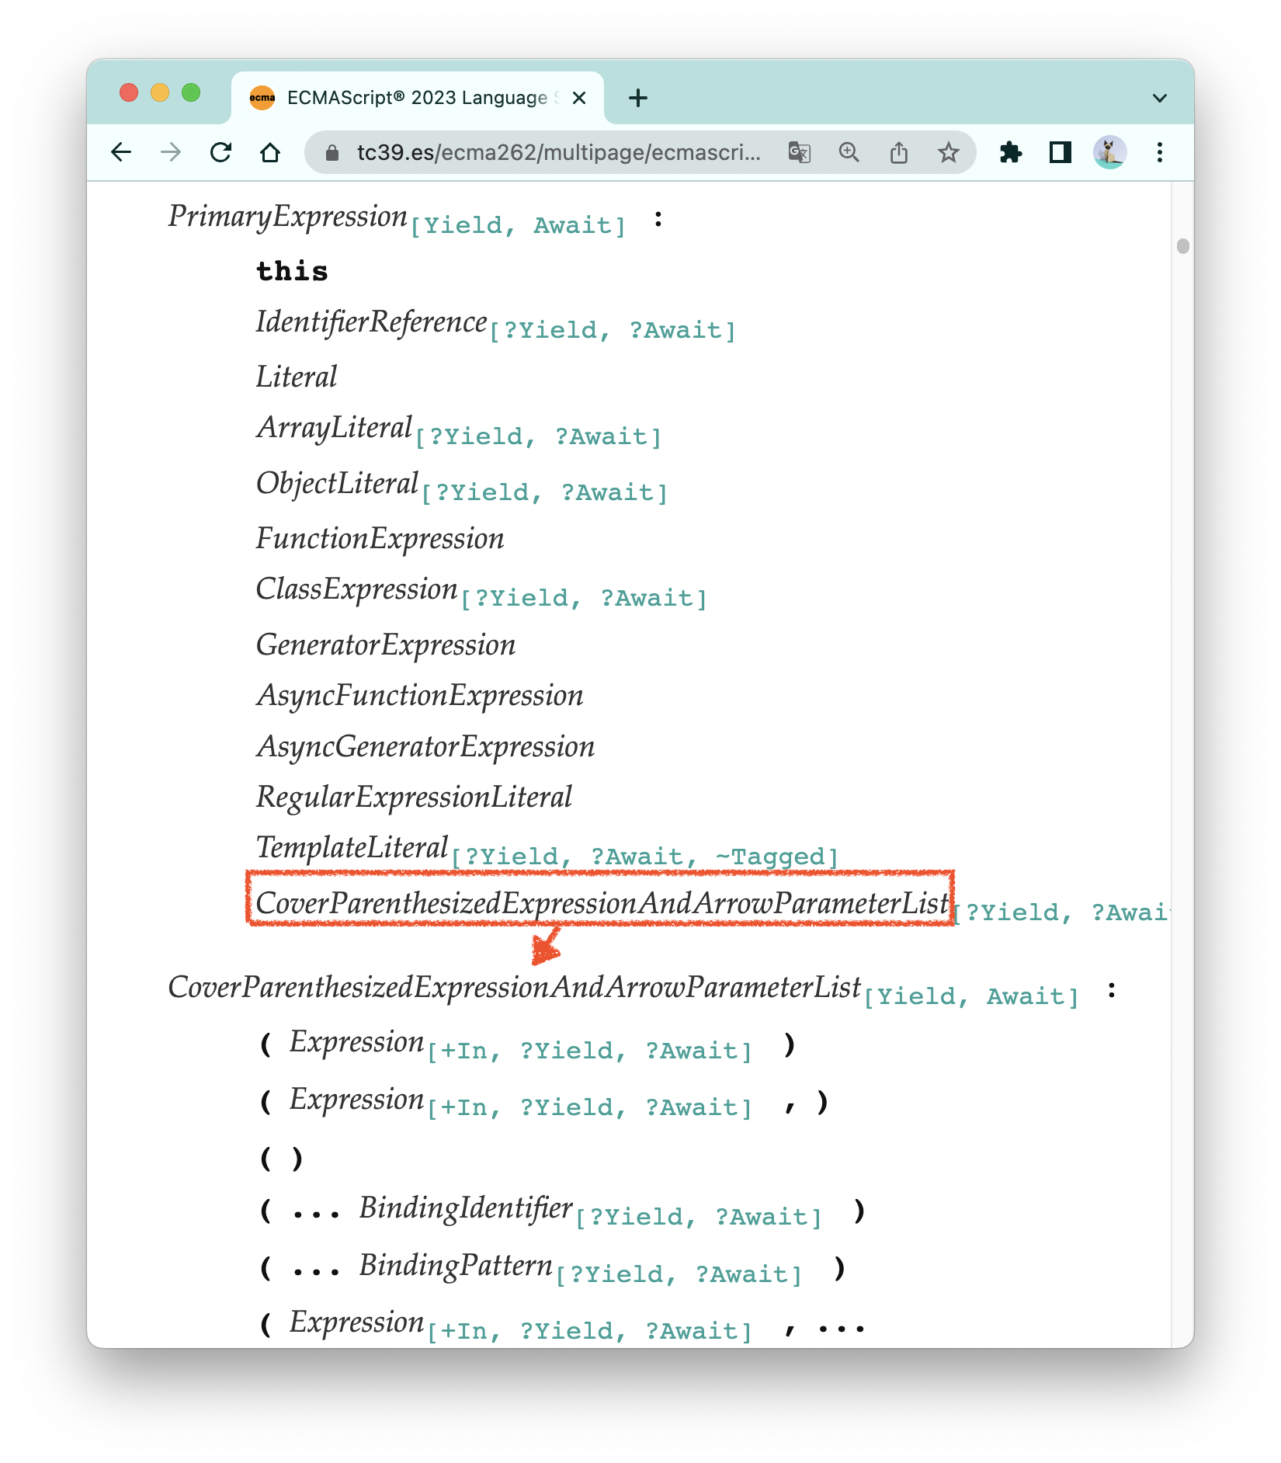Close the ECMAScript 2023 Language tab
Image resolution: width=1281 pixels, height=1463 pixels.
[x=579, y=98]
